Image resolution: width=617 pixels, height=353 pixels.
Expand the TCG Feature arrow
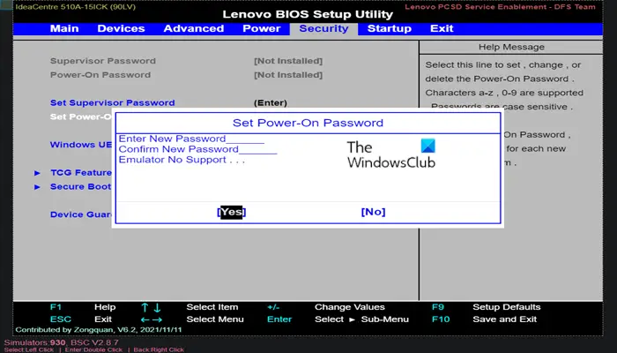pyautogui.click(x=37, y=173)
